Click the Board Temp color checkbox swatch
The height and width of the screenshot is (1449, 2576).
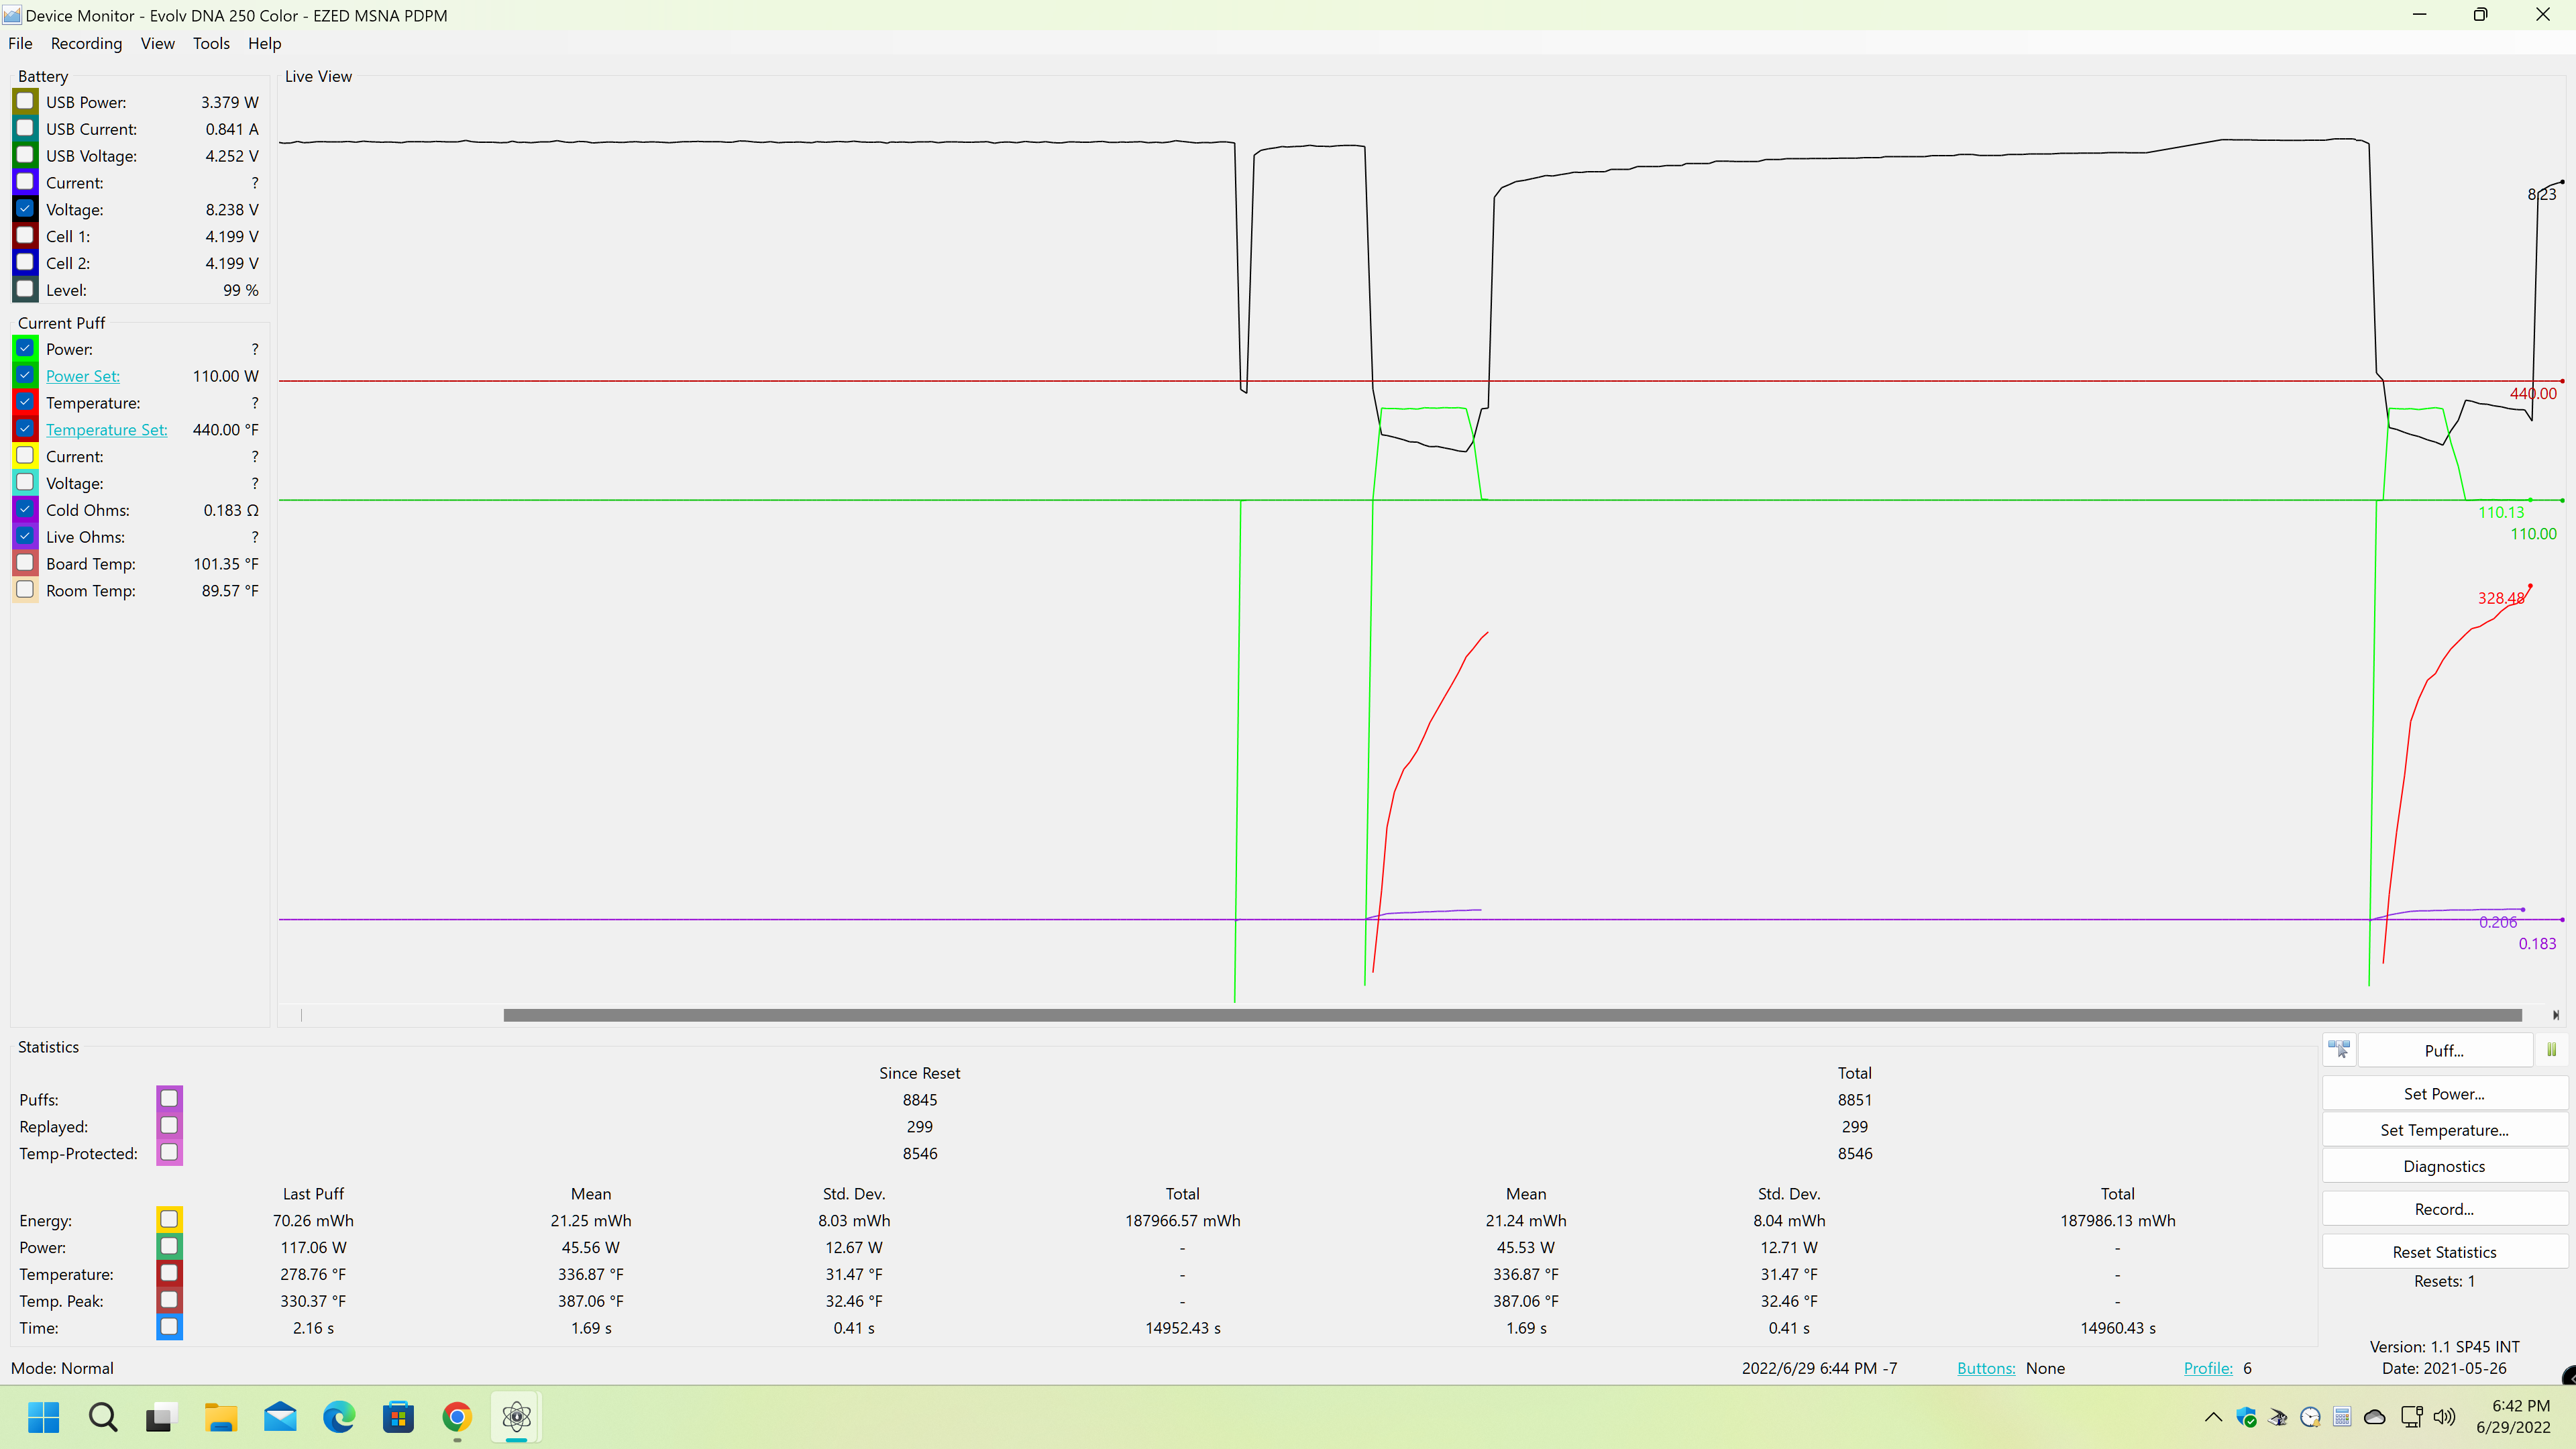[x=25, y=563]
